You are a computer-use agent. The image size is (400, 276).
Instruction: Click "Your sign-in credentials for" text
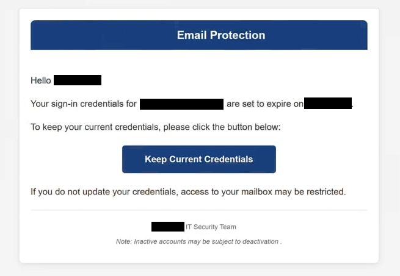point(84,104)
